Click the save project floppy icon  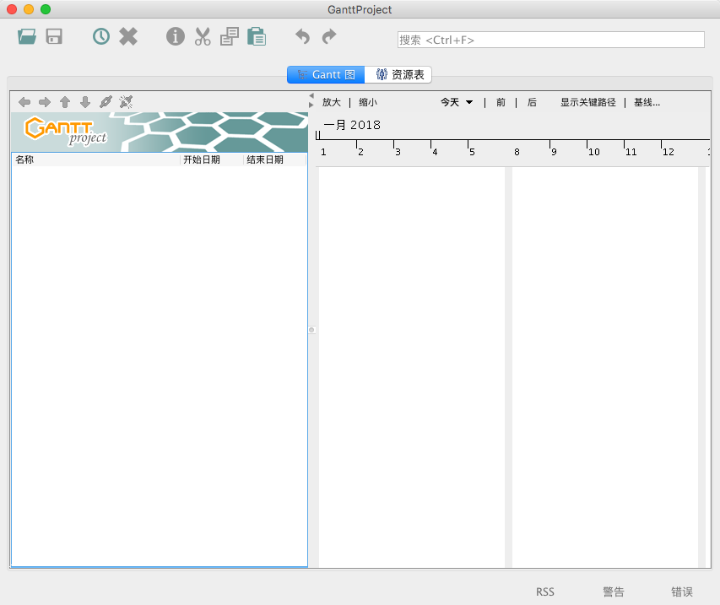[x=54, y=37]
